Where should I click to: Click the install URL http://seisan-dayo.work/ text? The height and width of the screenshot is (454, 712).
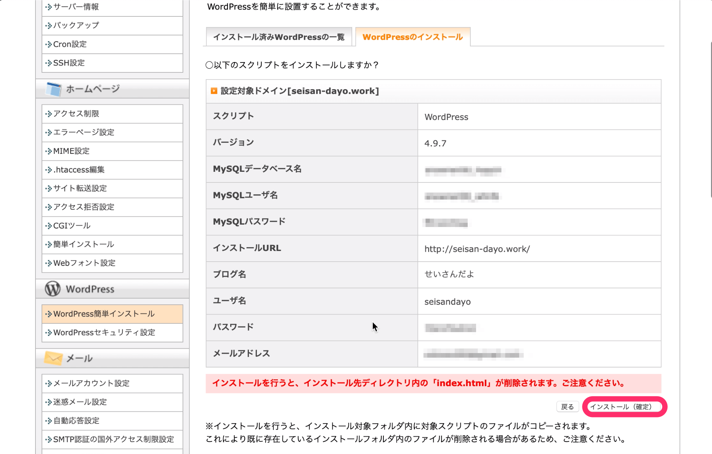point(477,249)
